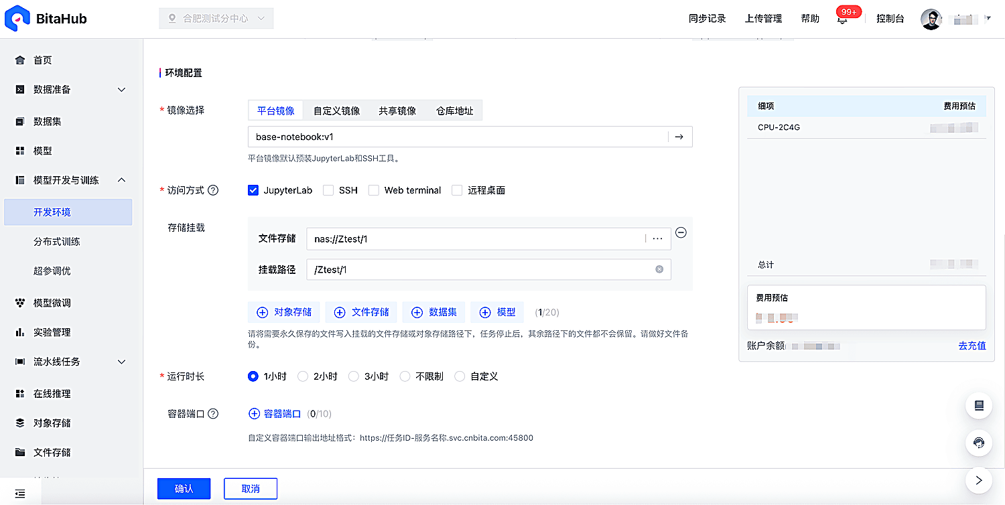Open the floating customer service headset icon

[x=979, y=442]
